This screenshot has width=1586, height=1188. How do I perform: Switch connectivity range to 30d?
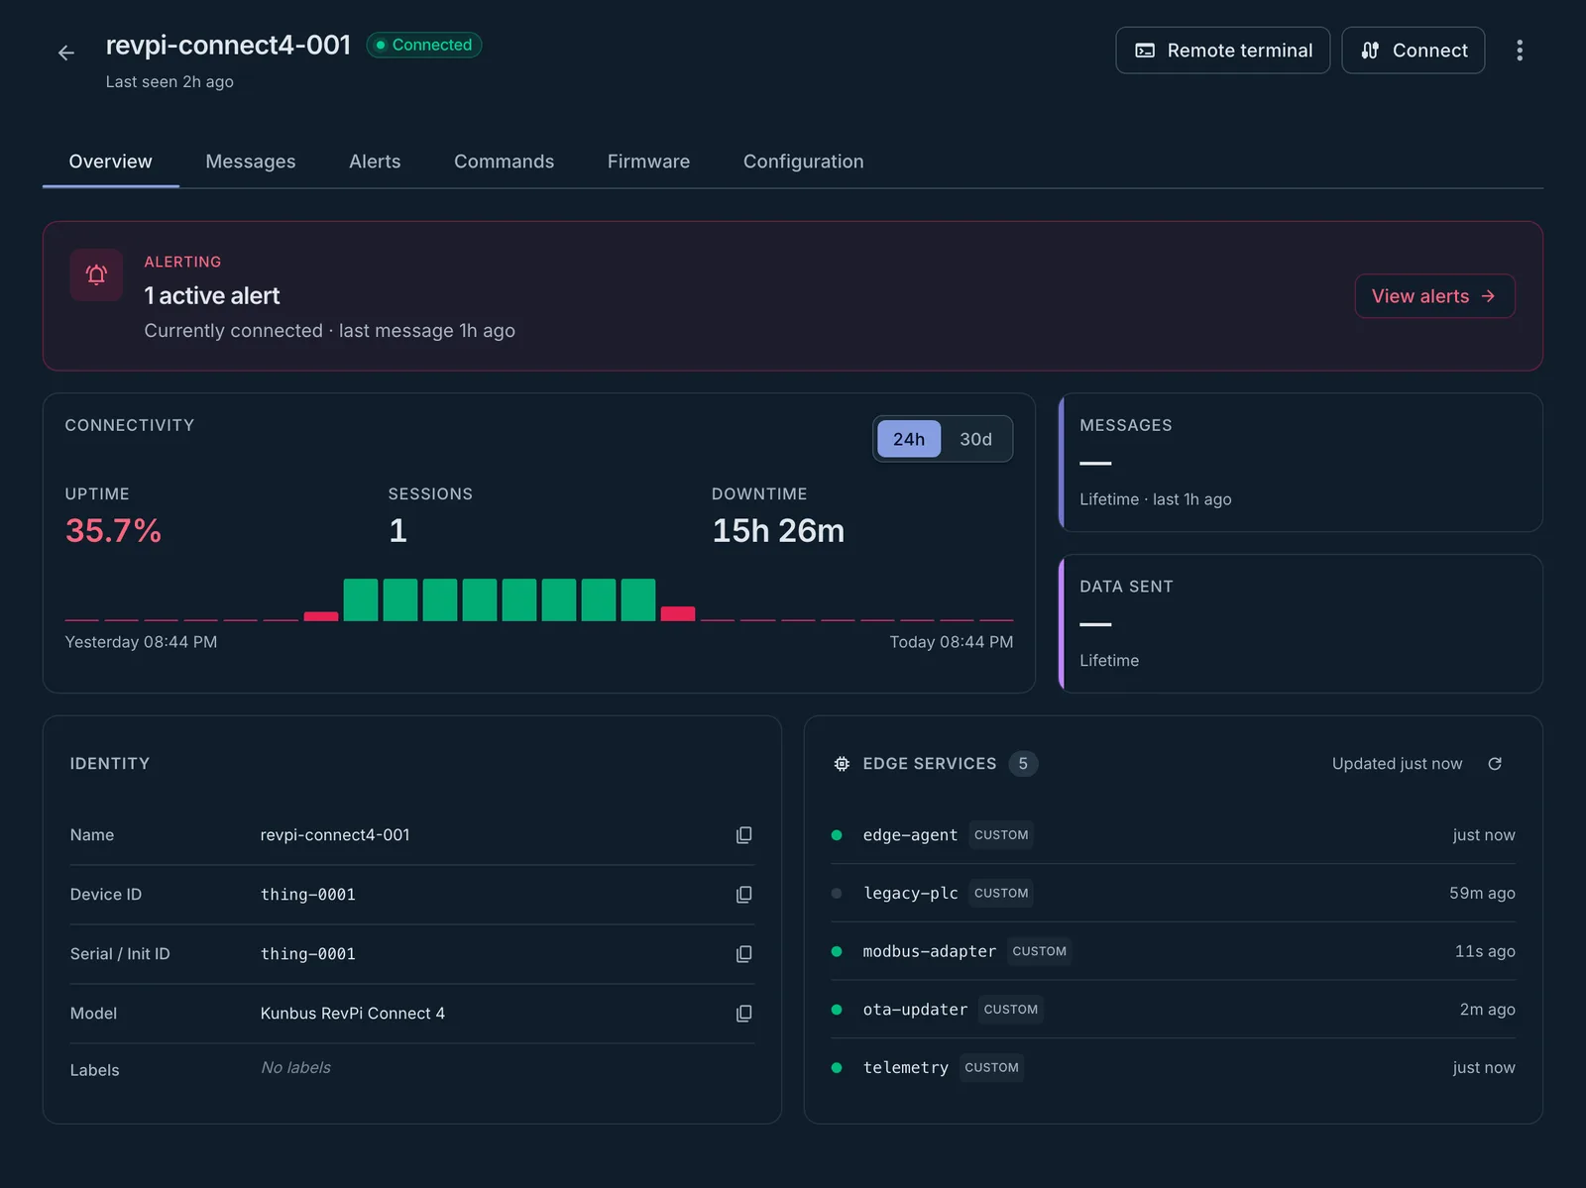975,439
